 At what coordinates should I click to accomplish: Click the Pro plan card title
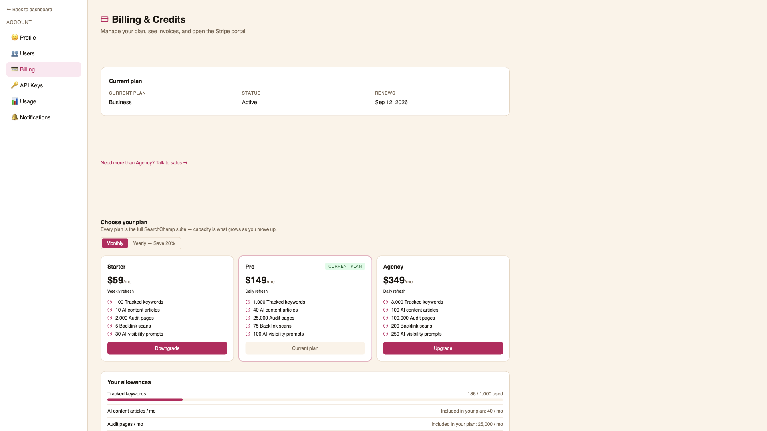point(250,267)
